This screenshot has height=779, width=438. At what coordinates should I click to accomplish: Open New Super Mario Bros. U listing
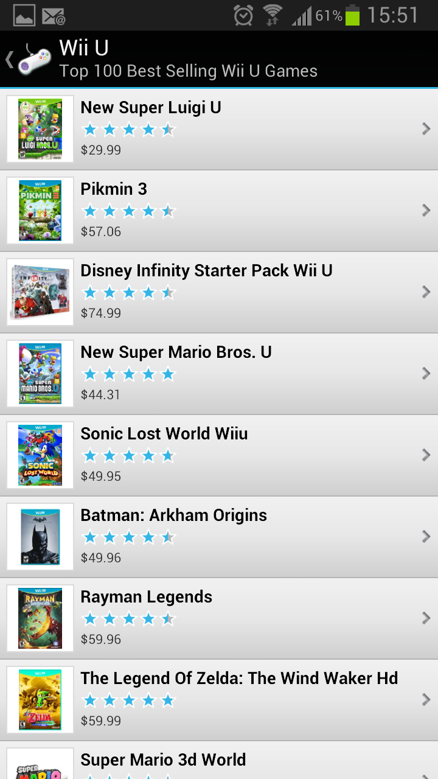pyautogui.click(x=219, y=374)
